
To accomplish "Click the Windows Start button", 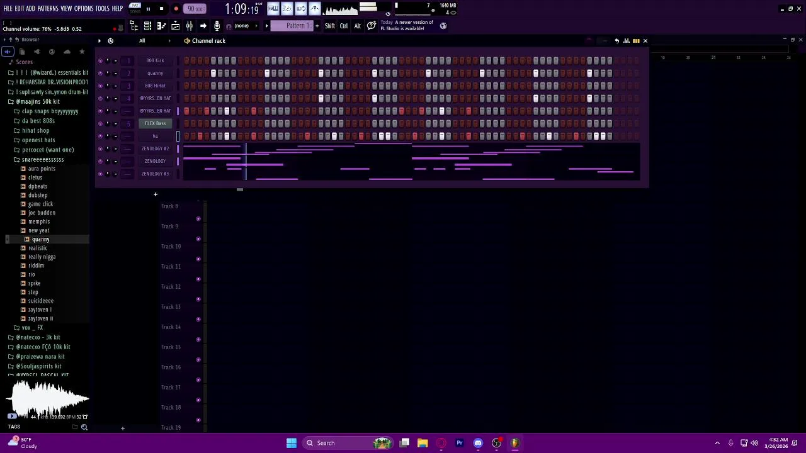I will tap(292, 443).
